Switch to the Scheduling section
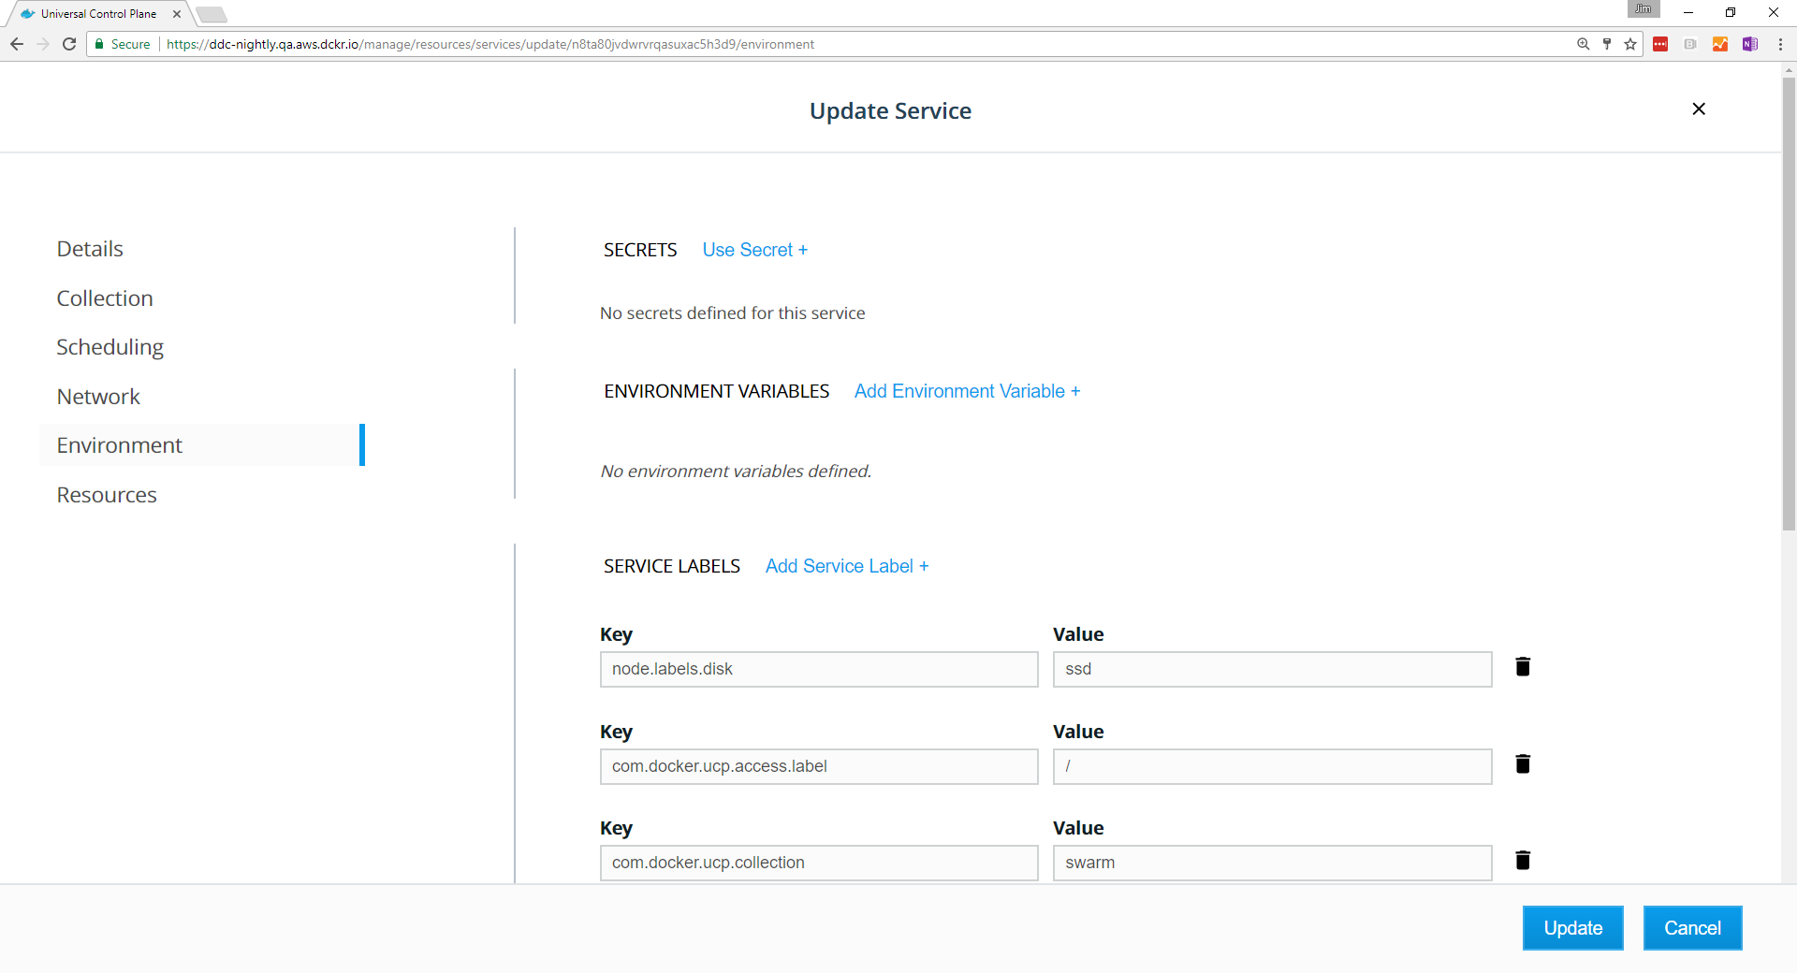 coord(110,347)
